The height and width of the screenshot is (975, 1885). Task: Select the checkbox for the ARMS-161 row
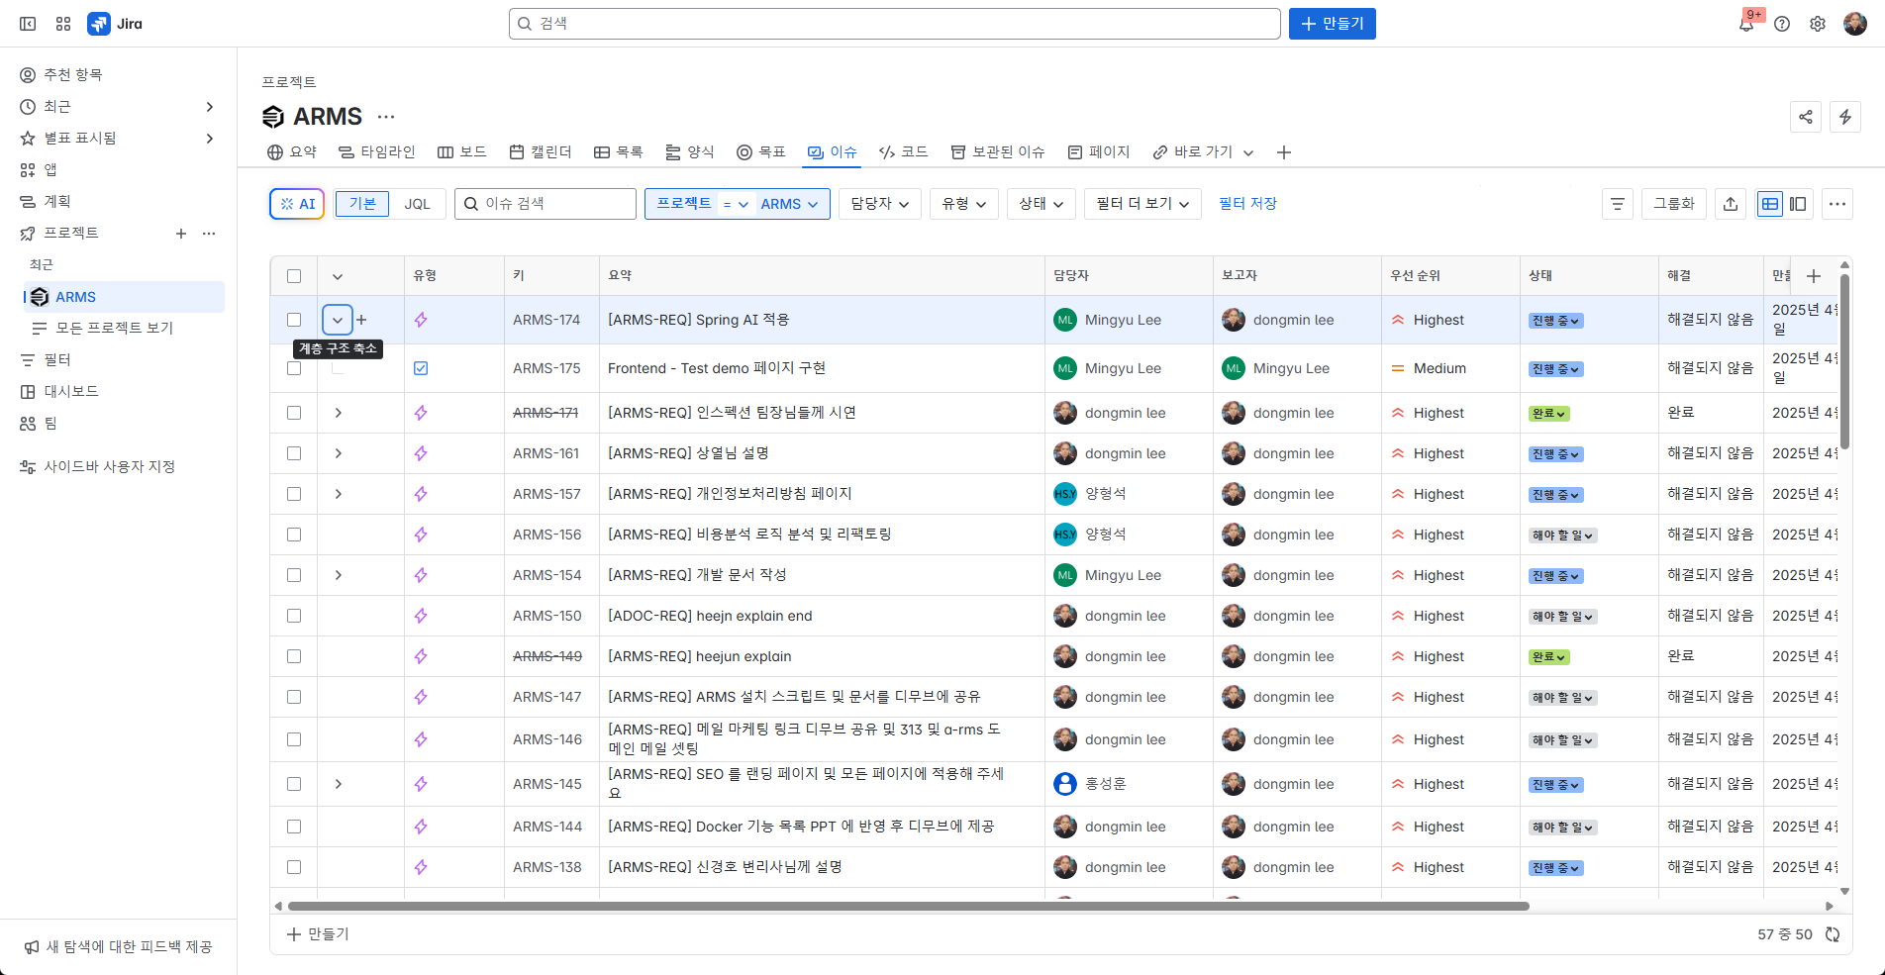coord(294,453)
